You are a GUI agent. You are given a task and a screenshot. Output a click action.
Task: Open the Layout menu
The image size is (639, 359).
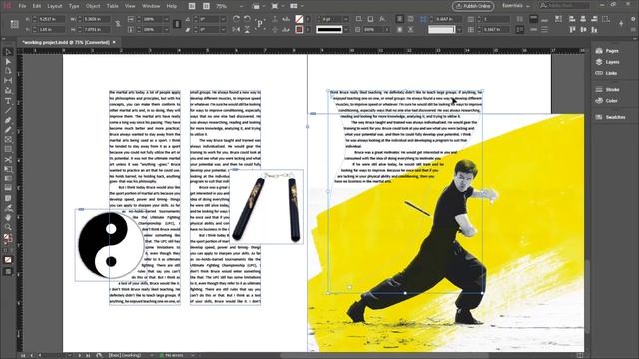point(55,6)
